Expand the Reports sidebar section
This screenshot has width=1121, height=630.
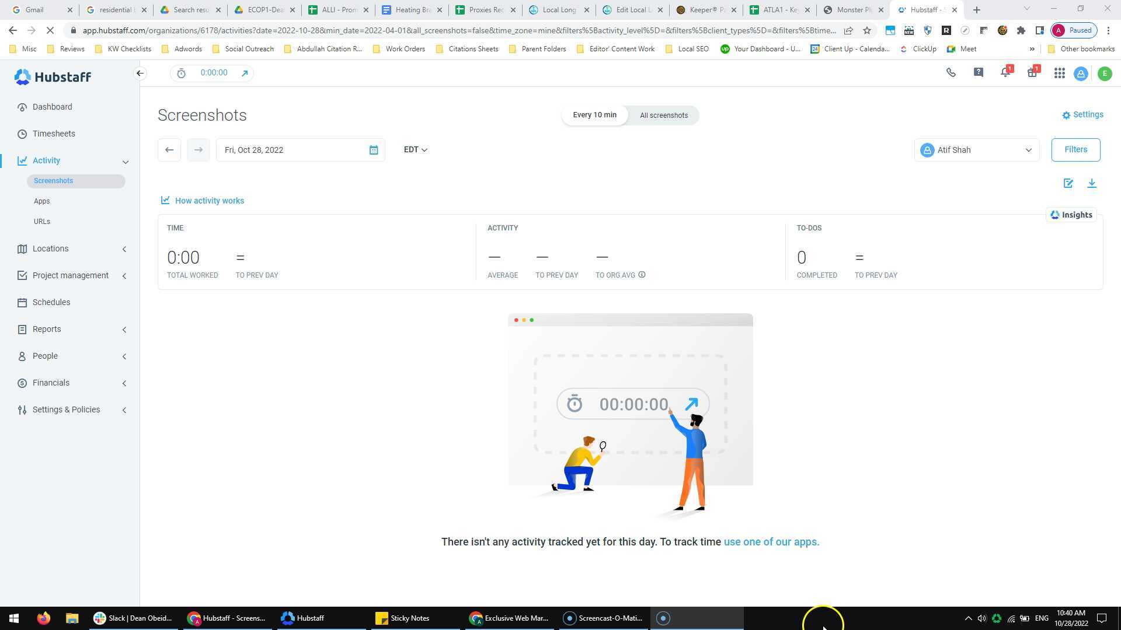(x=47, y=330)
